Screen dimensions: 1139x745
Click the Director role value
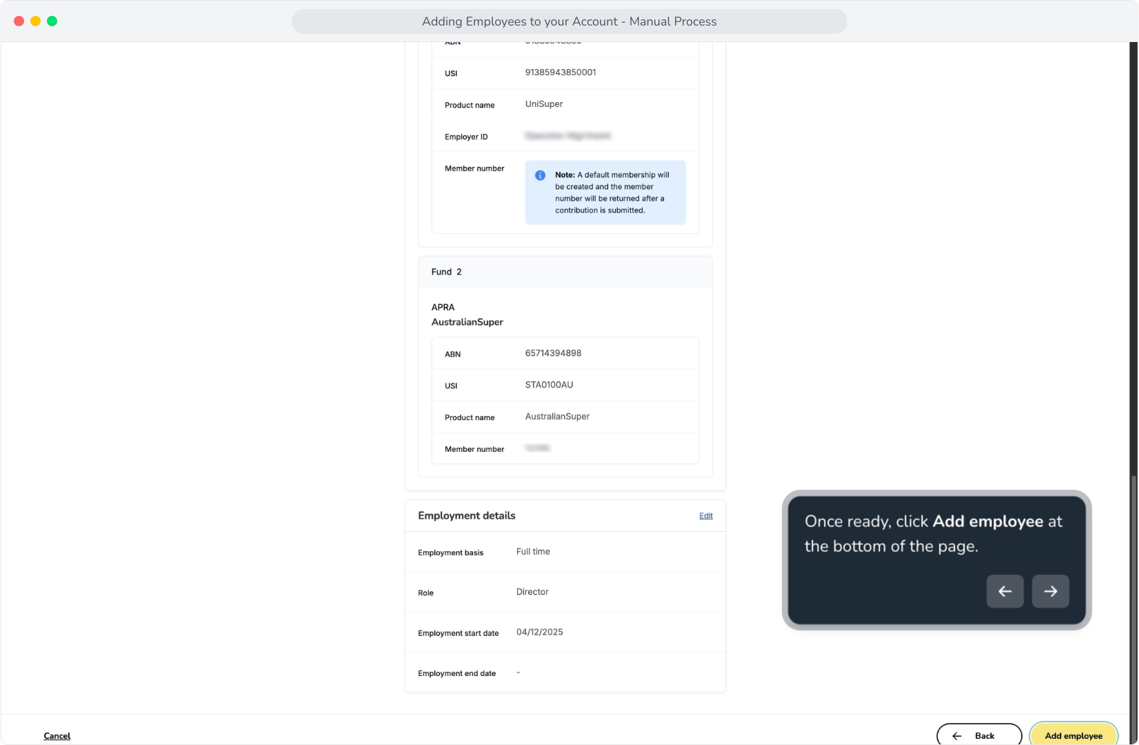click(x=532, y=592)
